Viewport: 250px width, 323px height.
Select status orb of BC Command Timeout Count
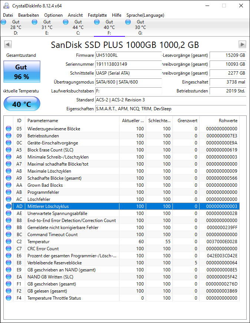[9, 234]
